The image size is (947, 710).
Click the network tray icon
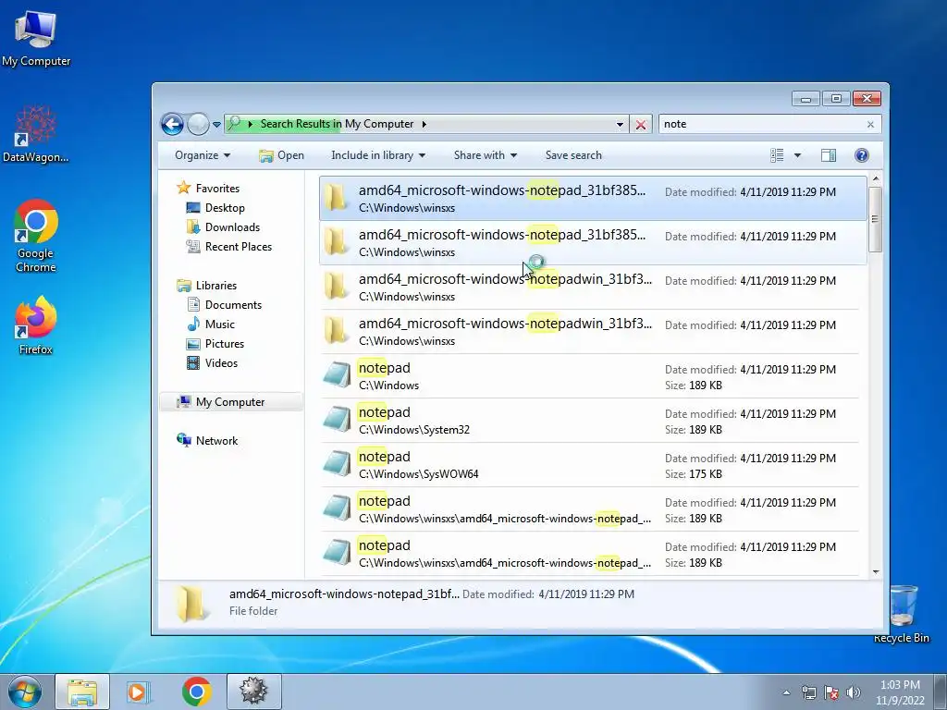tap(808, 692)
